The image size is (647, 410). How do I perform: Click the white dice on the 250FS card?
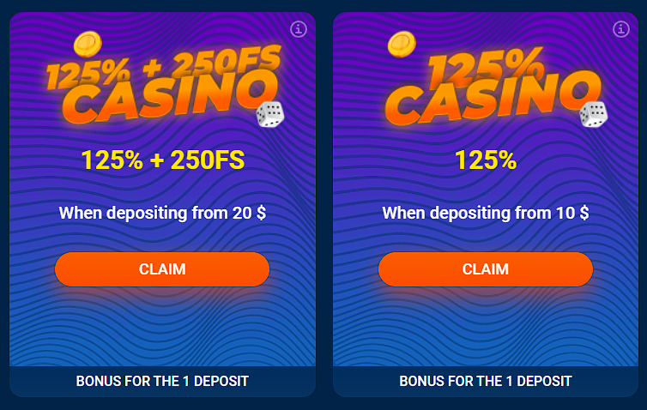[270, 113]
